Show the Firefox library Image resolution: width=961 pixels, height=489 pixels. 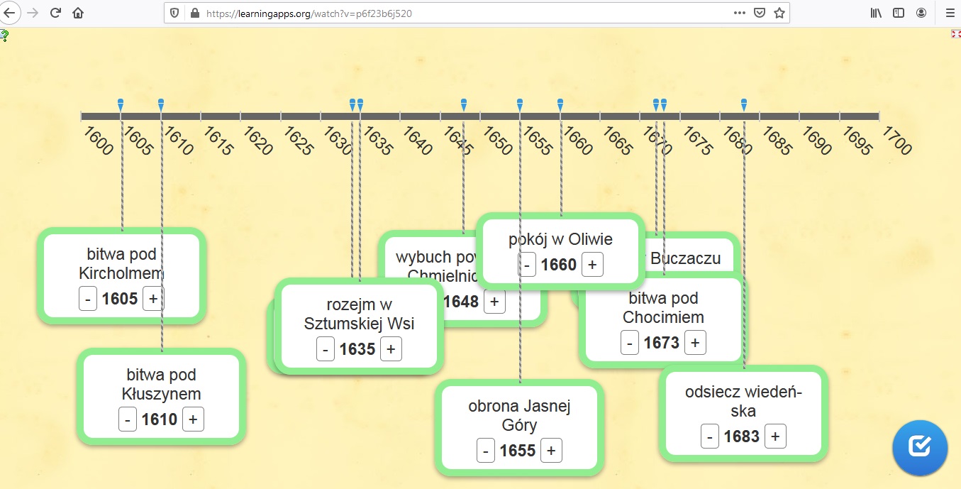pos(876,13)
